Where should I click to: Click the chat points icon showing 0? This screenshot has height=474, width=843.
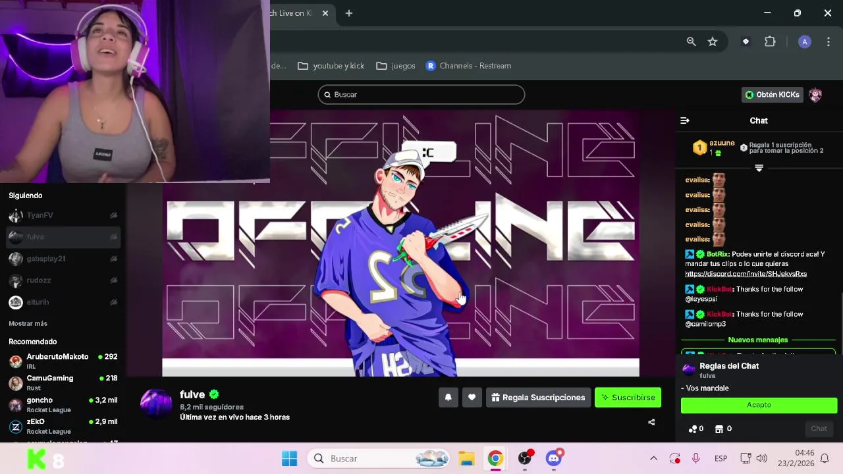coord(696,429)
